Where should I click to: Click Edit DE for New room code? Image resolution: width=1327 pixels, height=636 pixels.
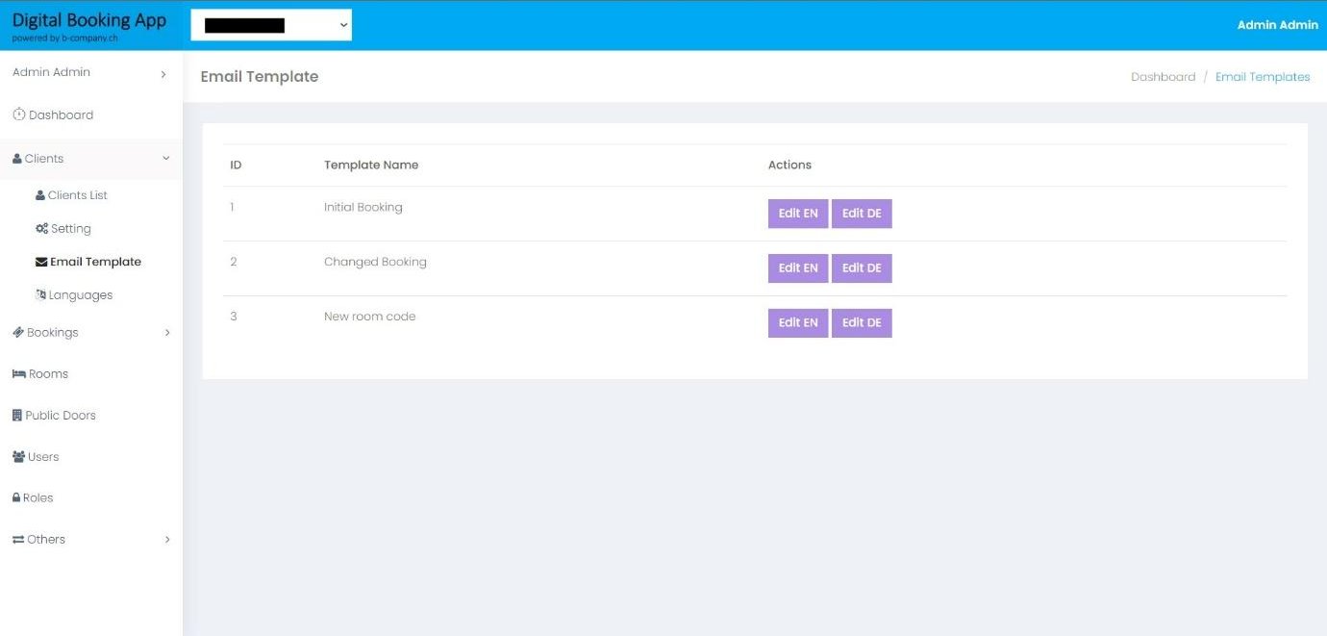862,323
